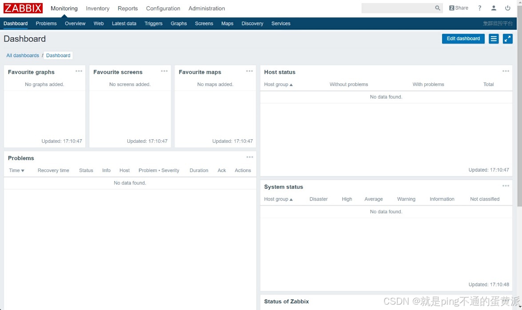This screenshot has width=522, height=310.
Task: Open the Services tab
Action: tap(281, 24)
